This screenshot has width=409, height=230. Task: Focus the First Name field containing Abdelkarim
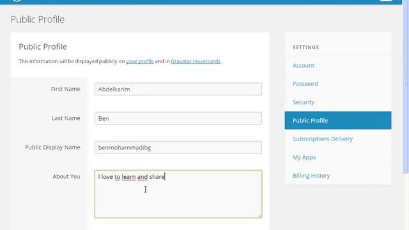pyautogui.click(x=178, y=89)
